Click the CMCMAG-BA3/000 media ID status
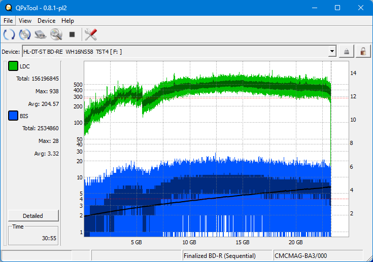 tap(300, 256)
